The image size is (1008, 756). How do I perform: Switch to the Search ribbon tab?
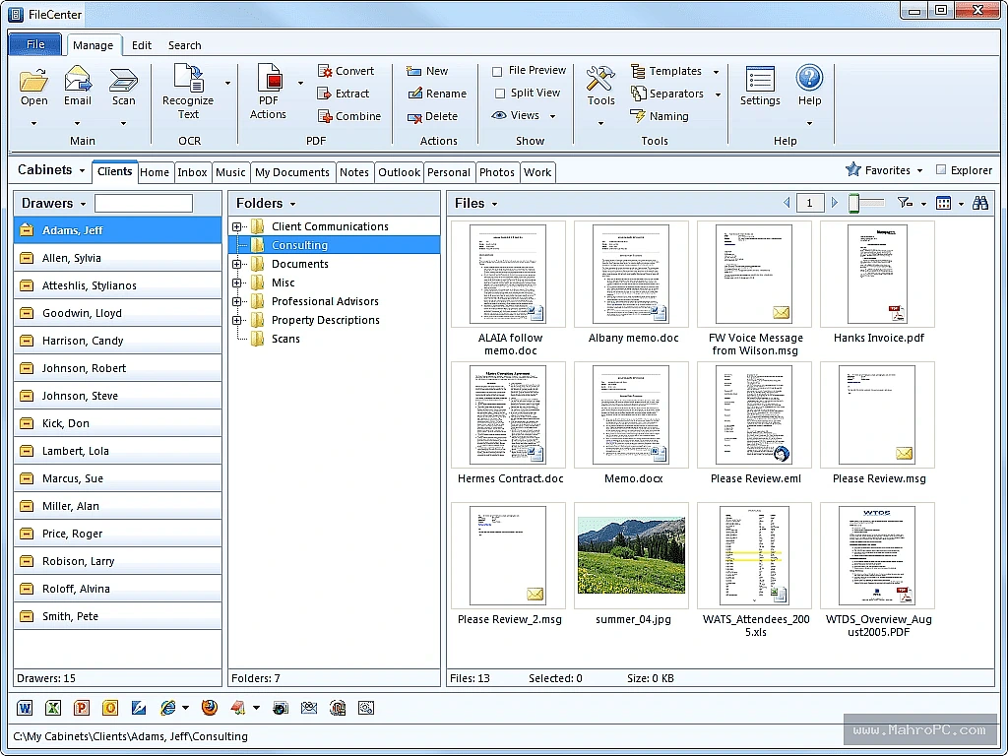(x=184, y=45)
